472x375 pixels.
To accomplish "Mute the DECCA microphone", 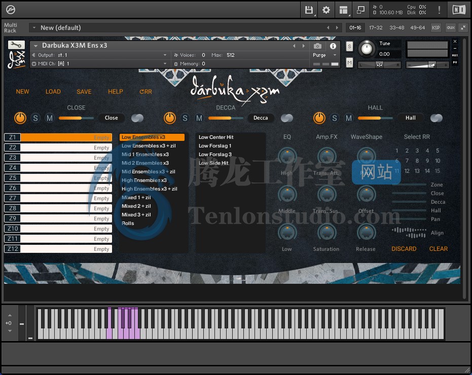I will [199, 118].
